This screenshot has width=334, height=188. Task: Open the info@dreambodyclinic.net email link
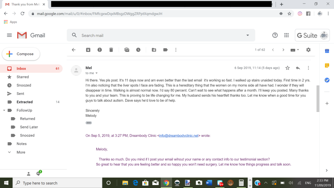click(x=179, y=135)
